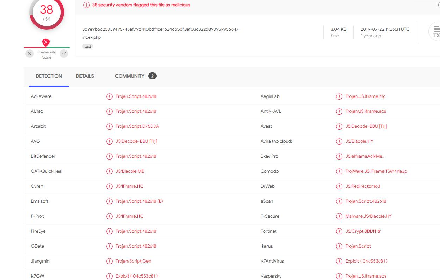
Task: Click the TrojWare.JS.iFrame.TS@4rla3p result
Action: point(376,171)
